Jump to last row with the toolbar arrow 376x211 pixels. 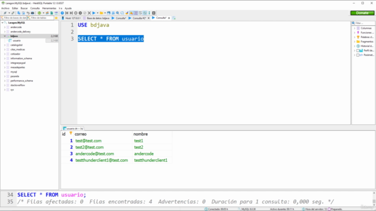[71, 13]
